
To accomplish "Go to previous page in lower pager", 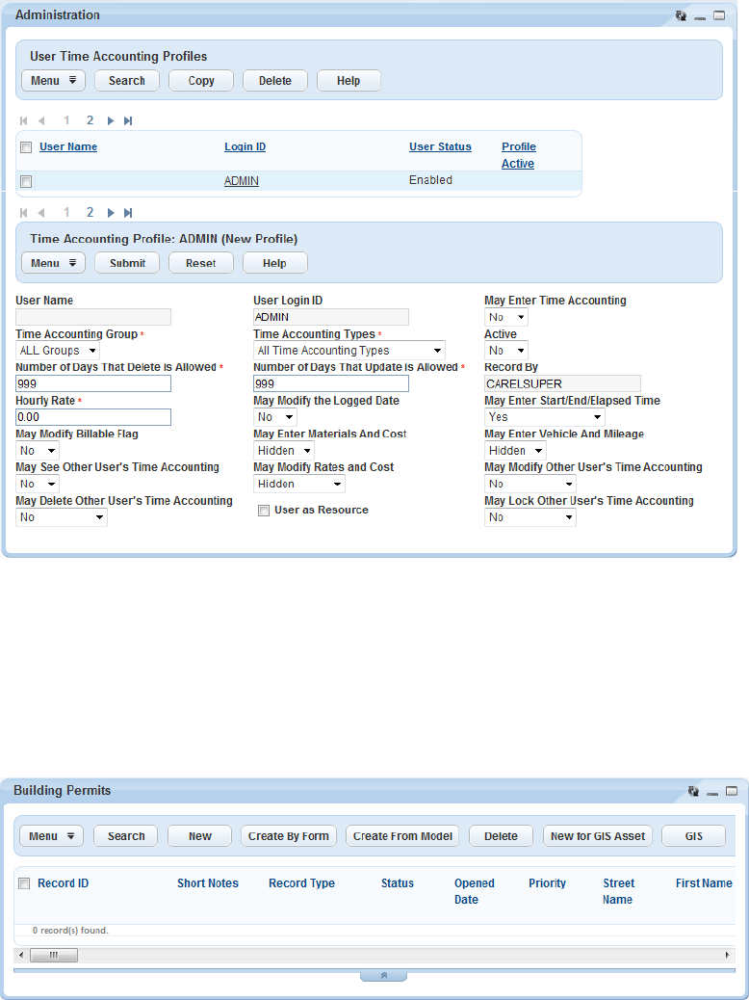I will (x=41, y=212).
